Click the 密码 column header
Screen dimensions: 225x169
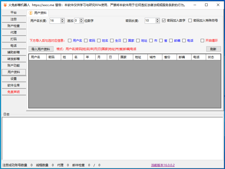(x=54, y=57)
